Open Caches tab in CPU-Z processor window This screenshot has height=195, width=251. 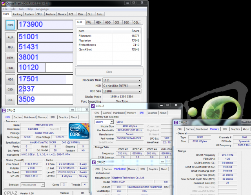click(18, 117)
